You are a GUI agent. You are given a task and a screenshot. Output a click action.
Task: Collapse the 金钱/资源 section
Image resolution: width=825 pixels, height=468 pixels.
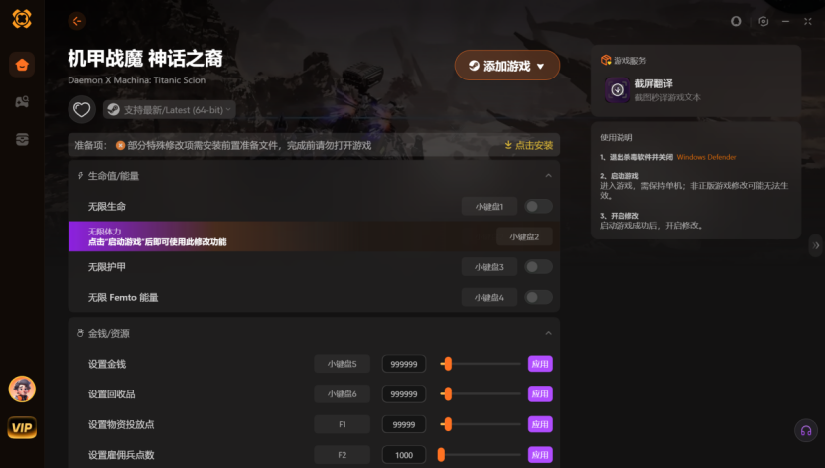point(548,333)
